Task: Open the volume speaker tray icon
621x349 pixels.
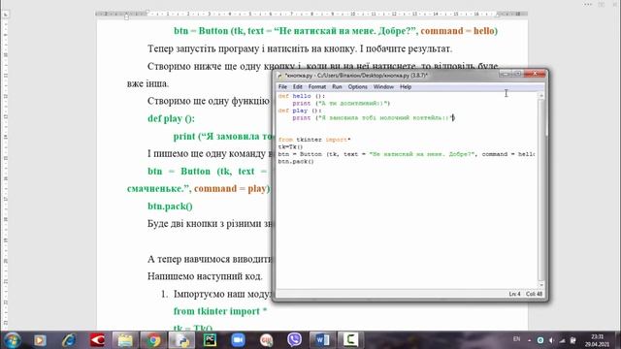Action: [551, 340]
